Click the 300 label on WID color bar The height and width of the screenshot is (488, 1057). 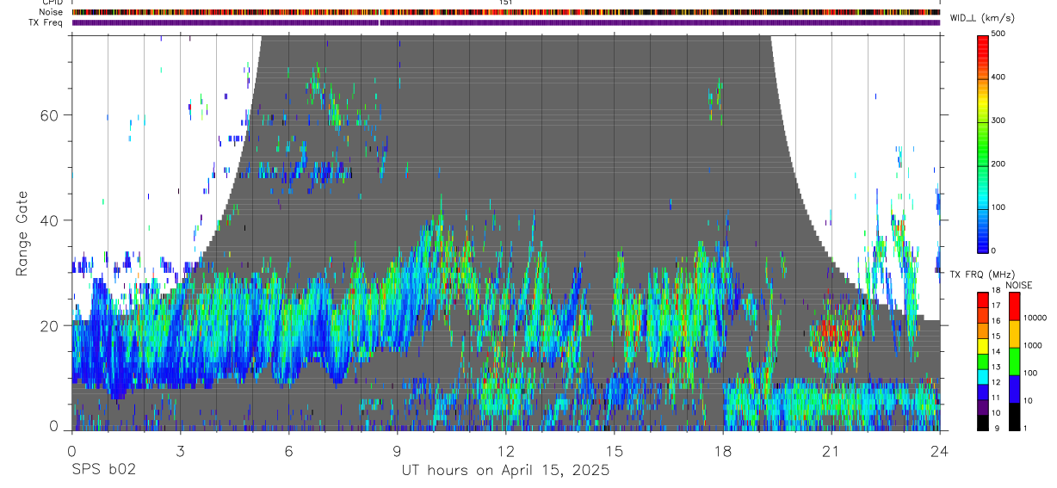[x=1000, y=120]
